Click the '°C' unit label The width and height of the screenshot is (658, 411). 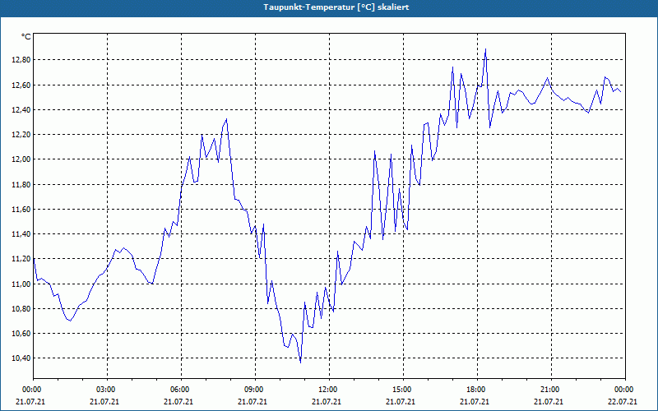click(x=26, y=37)
